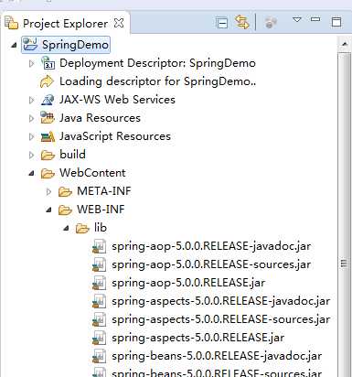Click the WebContent folder icon

pos(48,174)
